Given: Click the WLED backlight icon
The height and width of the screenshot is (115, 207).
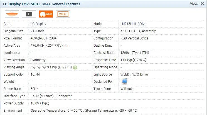Looking at the screenshot, I should tap(46, 14).
